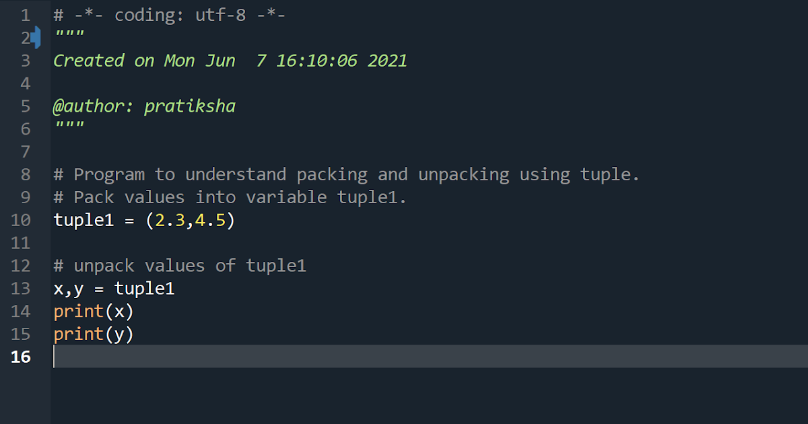This screenshot has width=808, height=424.
Task: Click the blank line 11 in the editor
Action: (x=429, y=243)
